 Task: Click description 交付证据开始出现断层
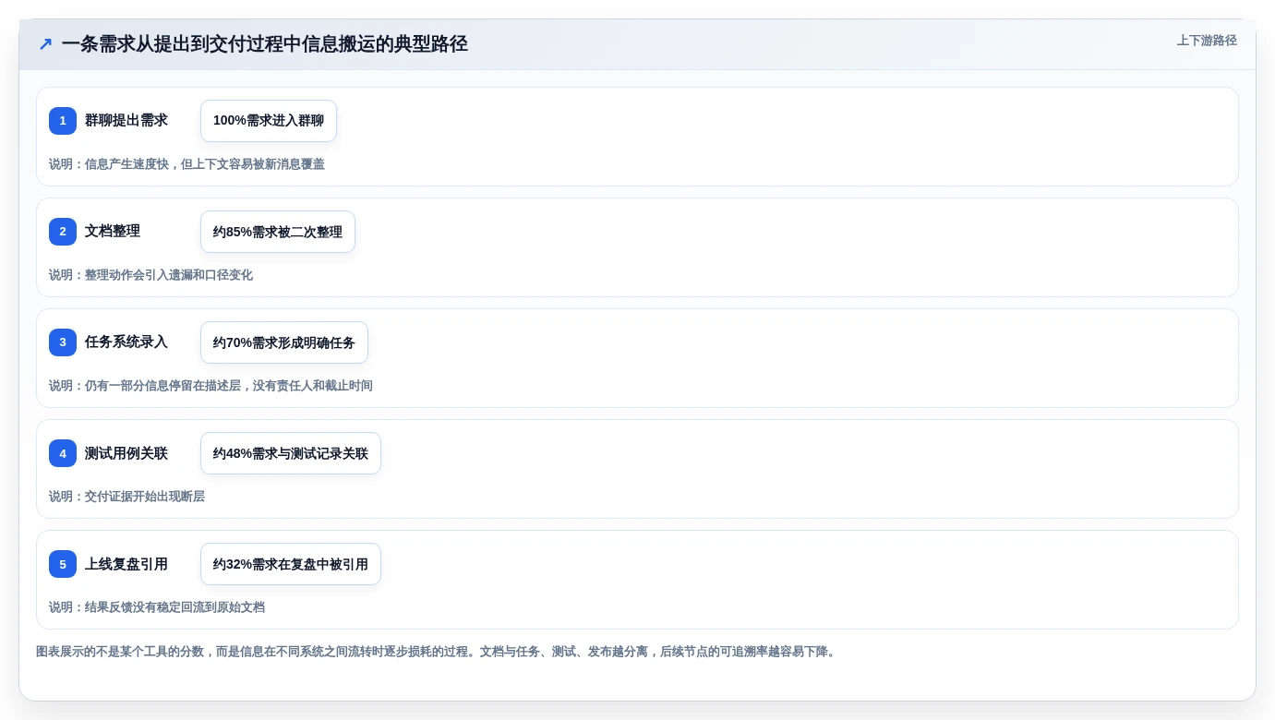[x=126, y=497]
